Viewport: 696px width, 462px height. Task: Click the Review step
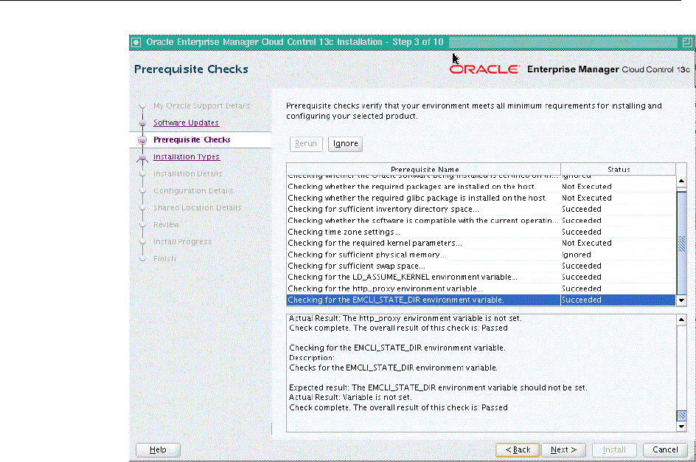click(166, 225)
